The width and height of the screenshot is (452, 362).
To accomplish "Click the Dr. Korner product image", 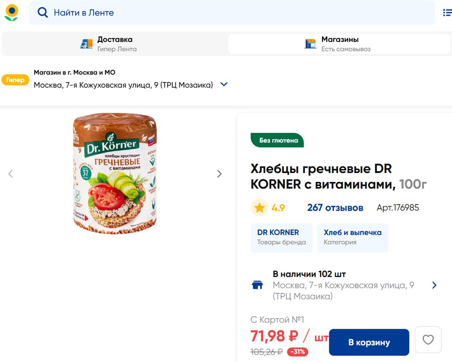I will coord(115,174).
